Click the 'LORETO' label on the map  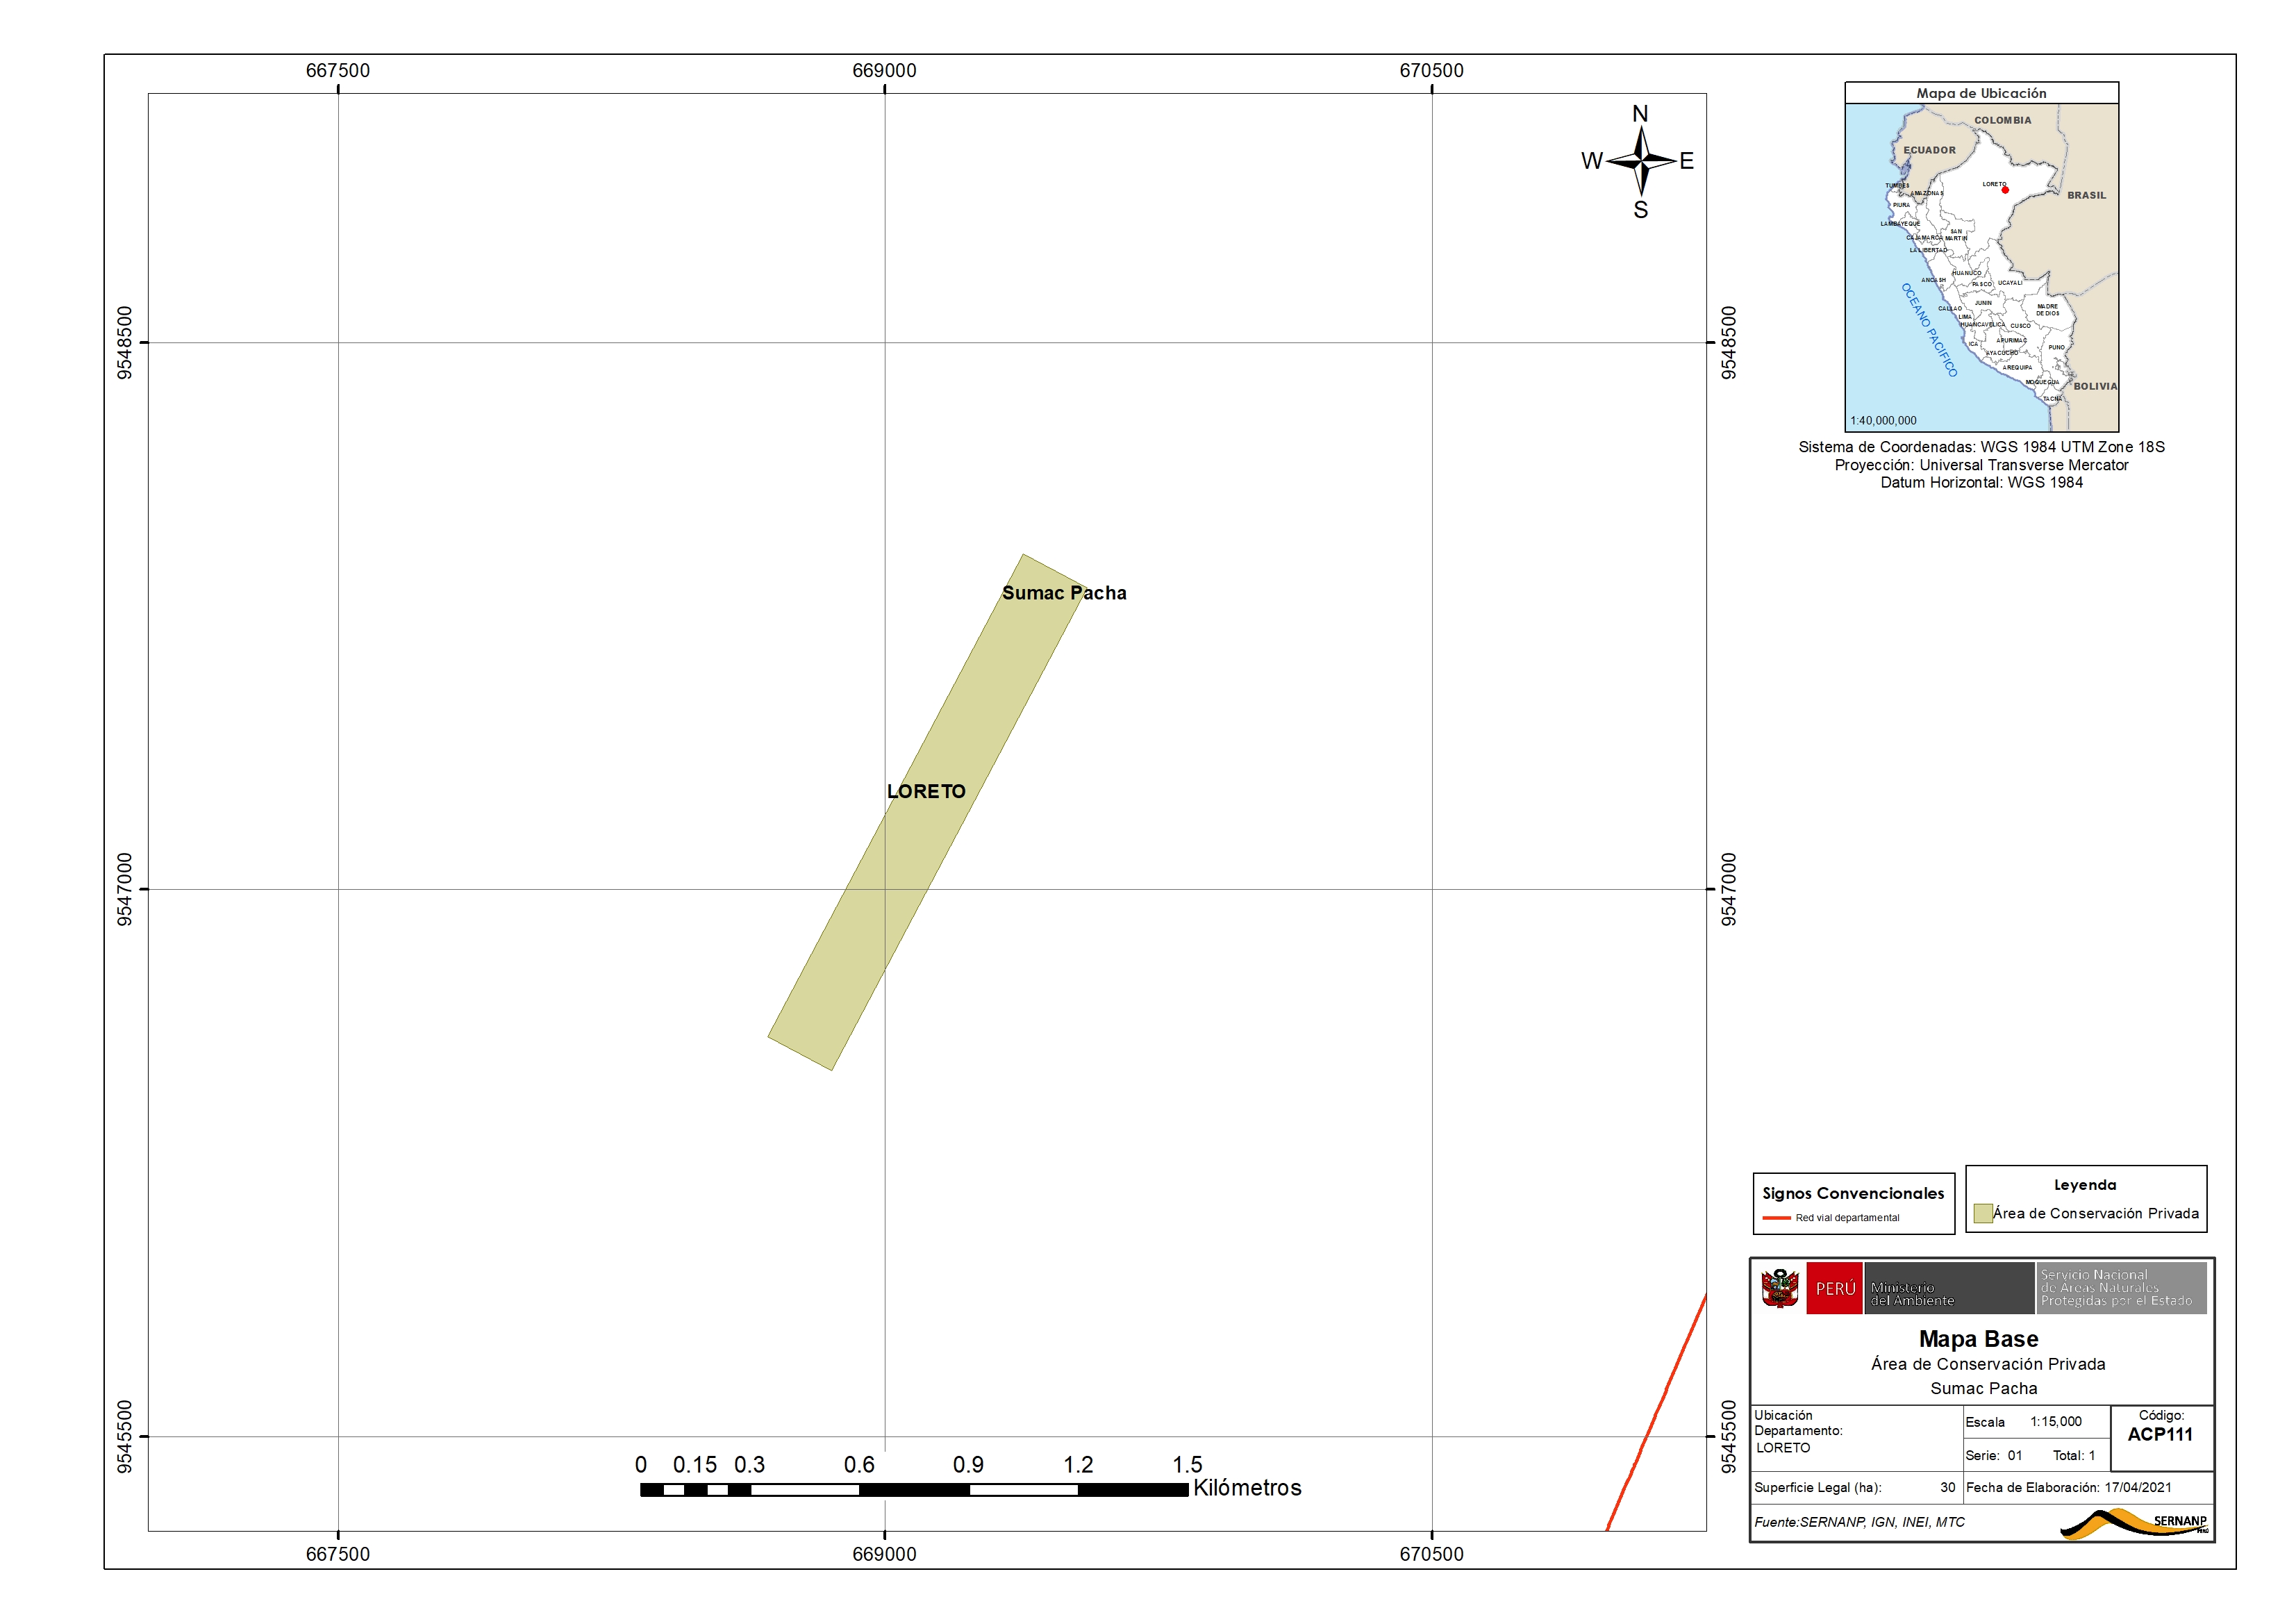pyautogui.click(x=926, y=791)
